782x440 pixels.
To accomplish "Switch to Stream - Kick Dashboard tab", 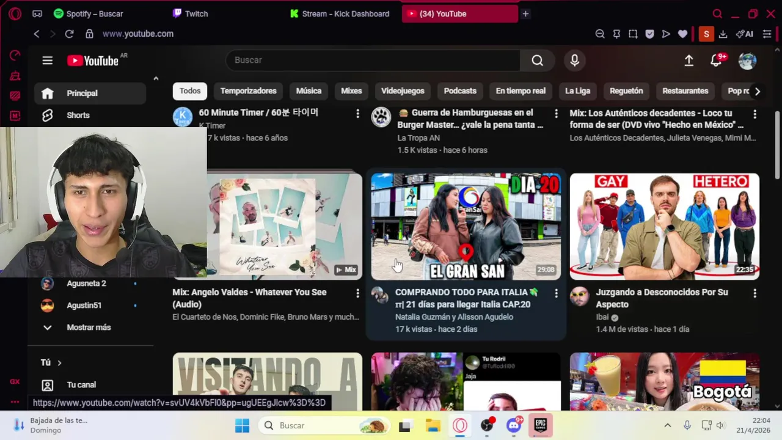I will point(340,13).
